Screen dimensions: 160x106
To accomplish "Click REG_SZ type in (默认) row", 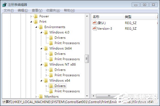I will click(x=131, y=23).
